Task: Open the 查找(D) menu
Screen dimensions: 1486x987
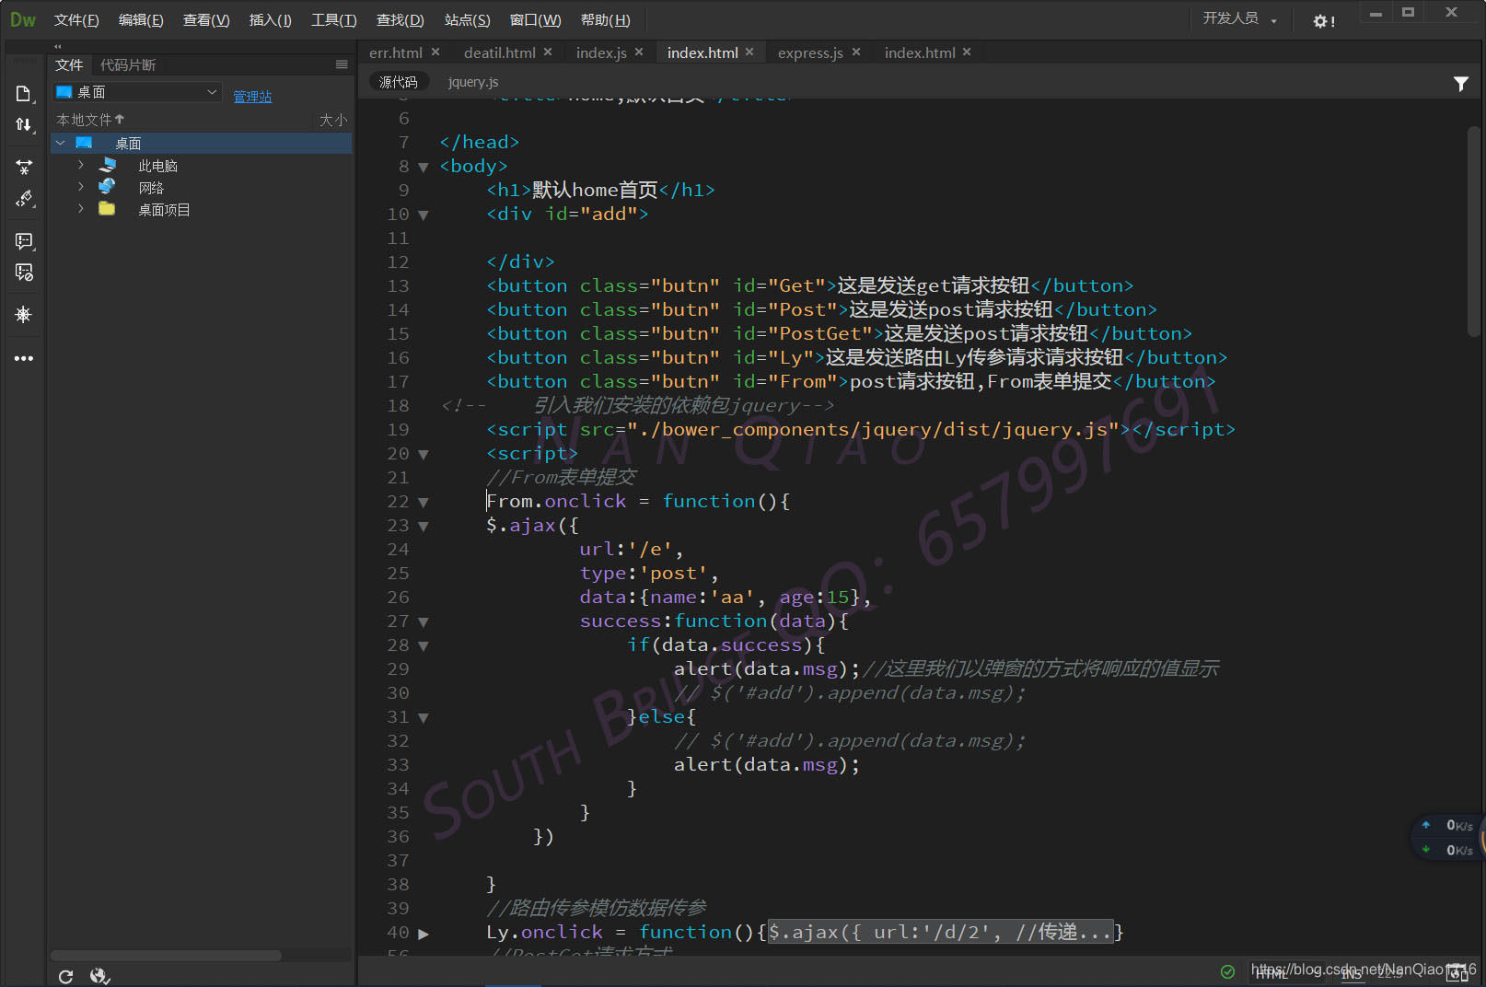Action: point(401,20)
